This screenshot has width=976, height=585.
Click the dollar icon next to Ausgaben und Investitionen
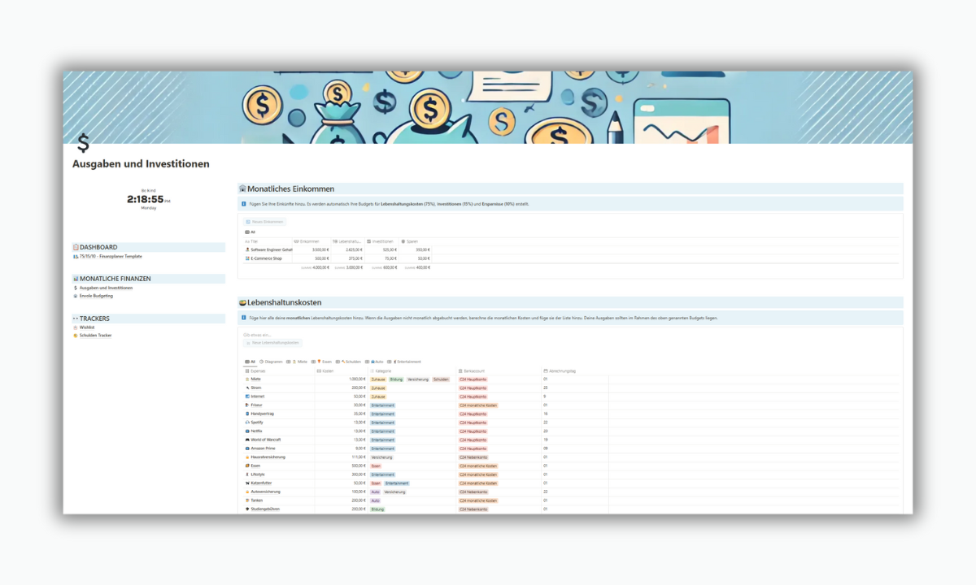click(75, 288)
